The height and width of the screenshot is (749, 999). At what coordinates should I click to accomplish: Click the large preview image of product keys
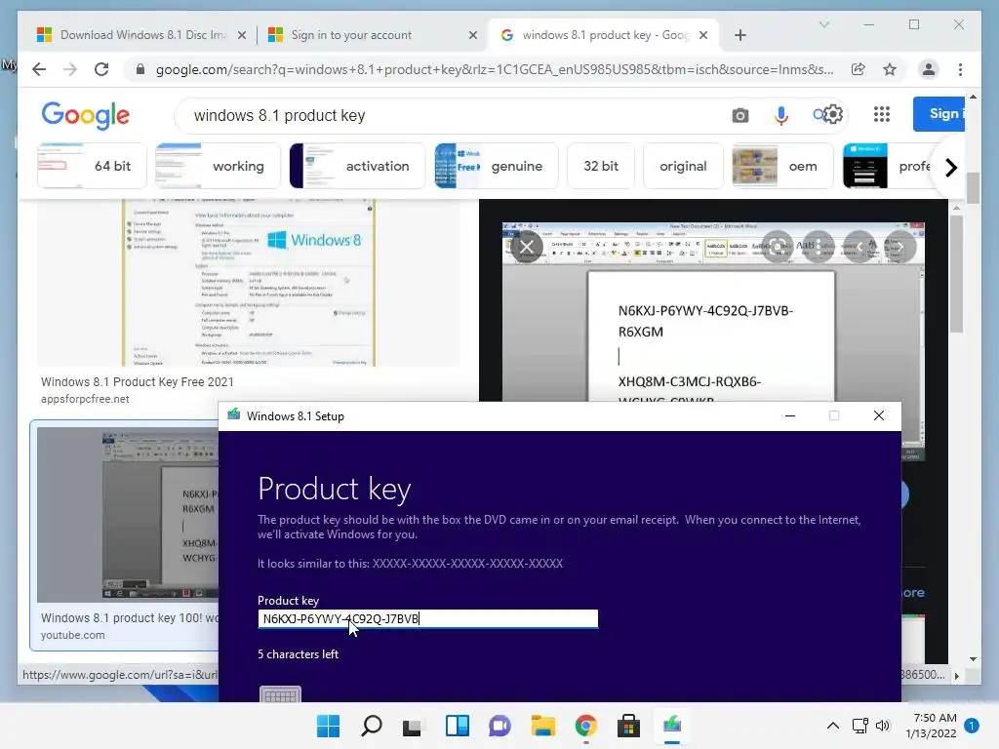(x=712, y=312)
